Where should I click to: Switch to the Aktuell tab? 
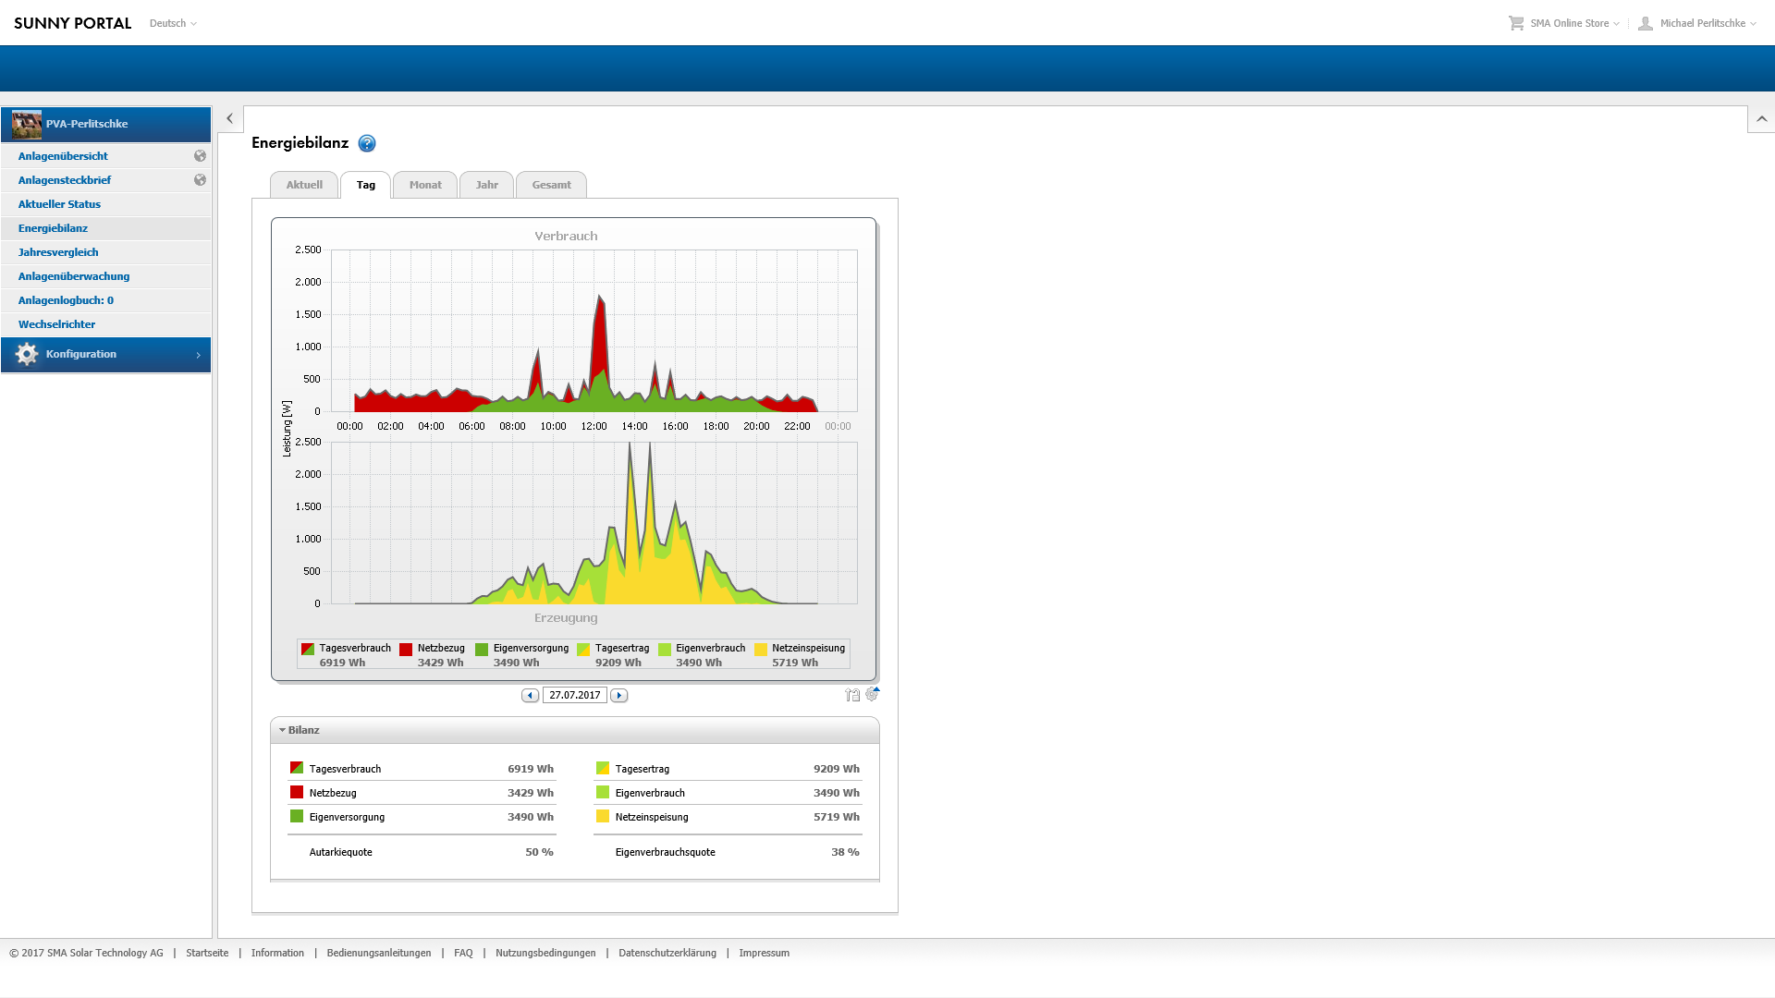[304, 185]
